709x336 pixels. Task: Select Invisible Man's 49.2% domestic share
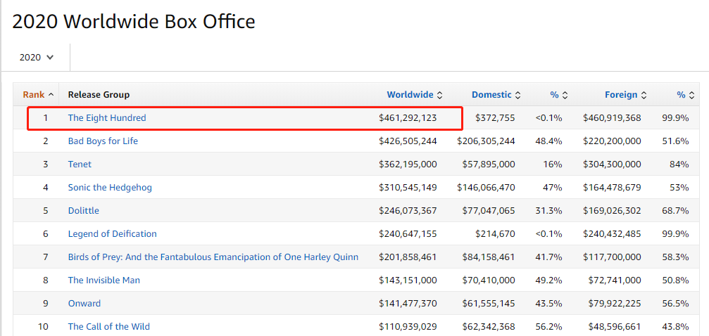(x=549, y=280)
